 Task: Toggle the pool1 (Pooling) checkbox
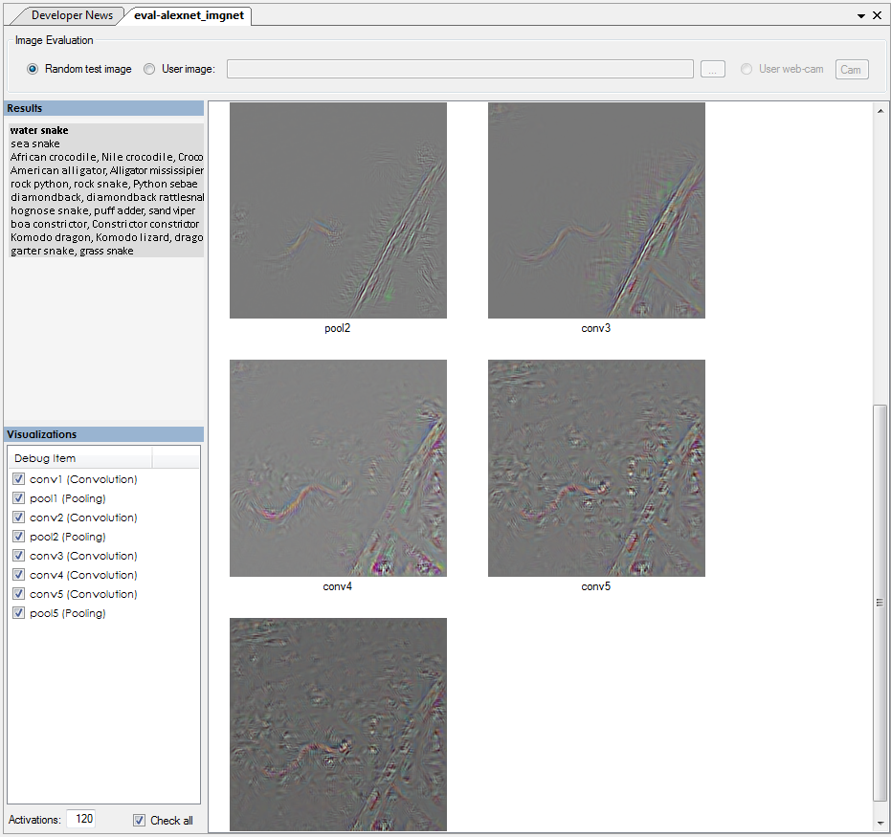(x=19, y=498)
